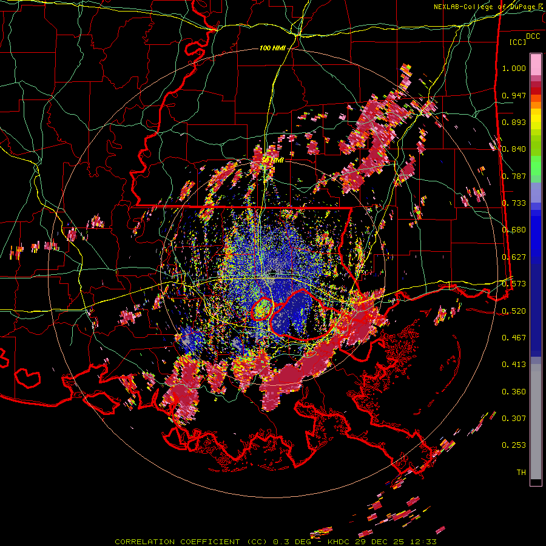Select the 0.413 scale label
Viewport: 546px width, 546px height.
click(514, 365)
